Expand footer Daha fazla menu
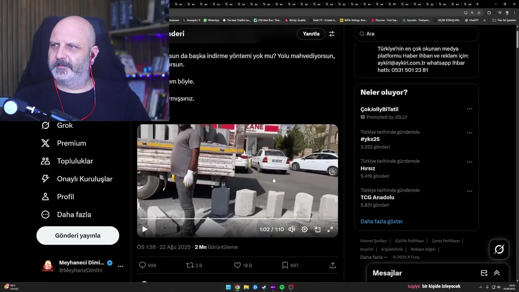 374,257
